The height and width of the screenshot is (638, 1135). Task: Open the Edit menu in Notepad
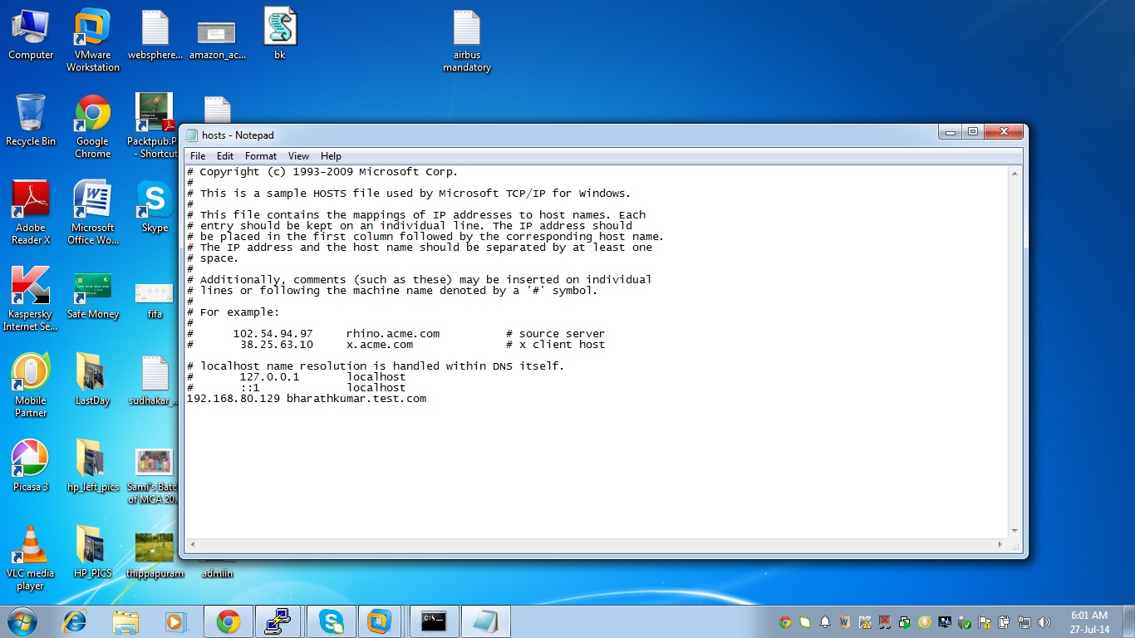[x=225, y=156]
